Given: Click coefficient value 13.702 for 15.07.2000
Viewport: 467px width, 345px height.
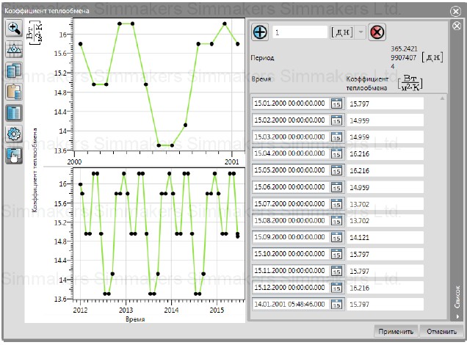Looking at the screenshot, I should [x=385, y=204].
